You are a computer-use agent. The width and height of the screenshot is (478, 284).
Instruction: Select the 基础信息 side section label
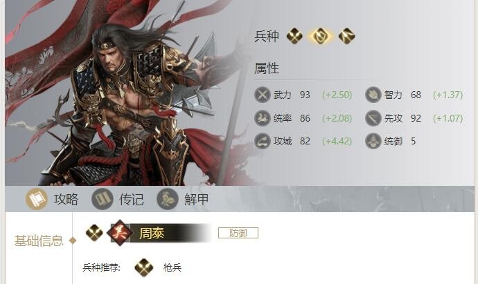[x=39, y=240]
